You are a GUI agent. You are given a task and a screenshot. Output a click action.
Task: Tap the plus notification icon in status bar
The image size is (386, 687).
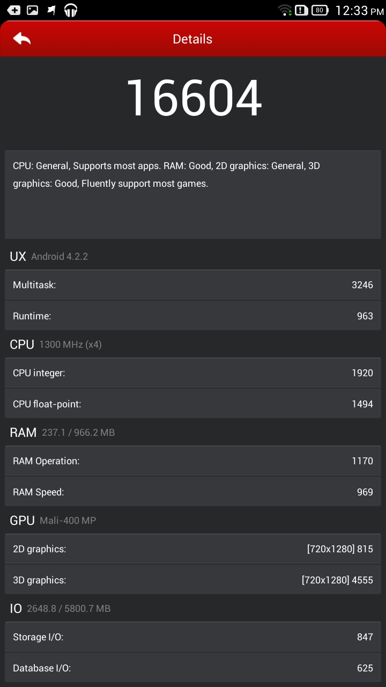click(14, 10)
